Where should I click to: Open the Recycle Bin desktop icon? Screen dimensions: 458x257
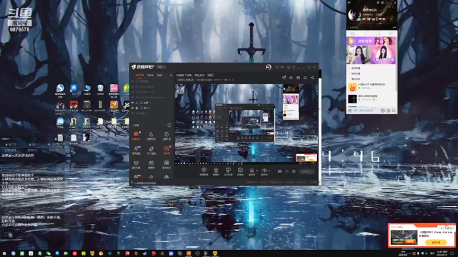[101, 89]
